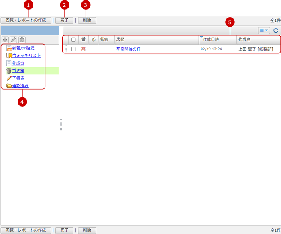Check the 研修開催の件 row checkbox
The width and height of the screenshot is (281, 234).
(73, 49)
